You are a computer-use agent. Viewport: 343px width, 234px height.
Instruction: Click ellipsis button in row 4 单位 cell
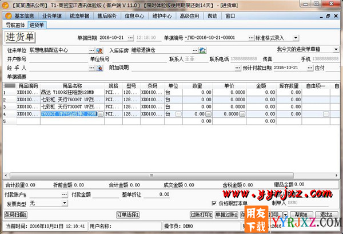tap(178, 114)
